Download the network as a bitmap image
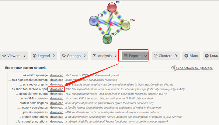219x125 pixels. (57, 75)
